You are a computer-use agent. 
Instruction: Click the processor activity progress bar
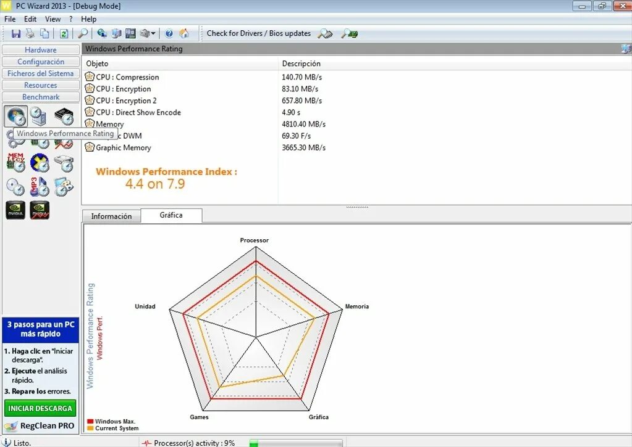pyautogui.click(x=295, y=443)
